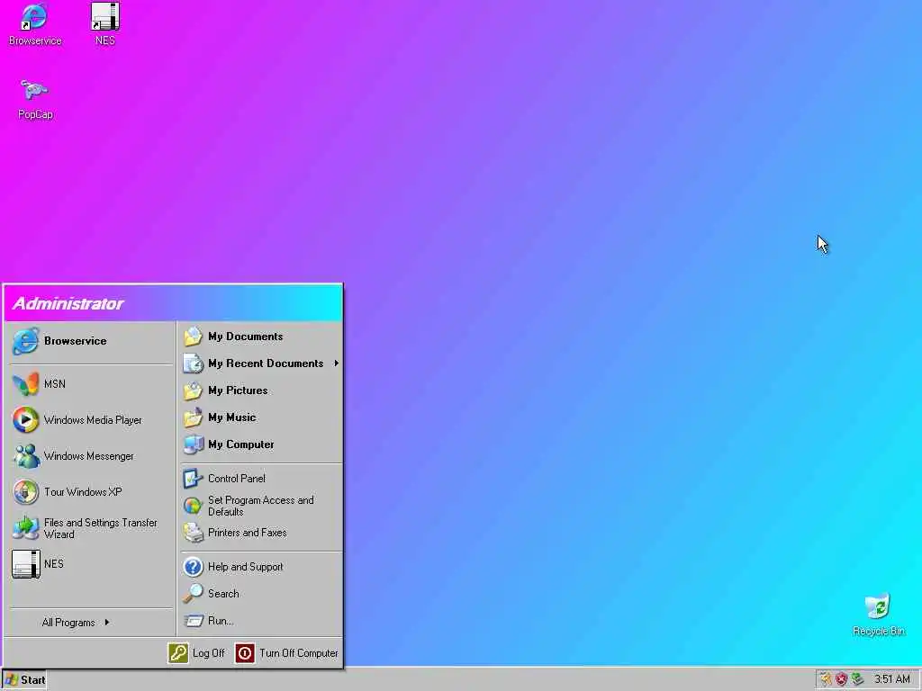Image resolution: width=922 pixels, height=691 pixels.
Task: Click the 3:51 AM taskbar clock
Action: pos(892,679)
